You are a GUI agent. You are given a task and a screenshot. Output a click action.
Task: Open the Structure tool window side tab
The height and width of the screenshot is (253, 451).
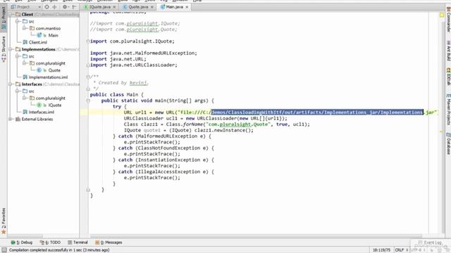pos(4,48)
